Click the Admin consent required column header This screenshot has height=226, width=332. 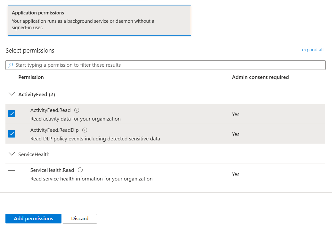260,77
